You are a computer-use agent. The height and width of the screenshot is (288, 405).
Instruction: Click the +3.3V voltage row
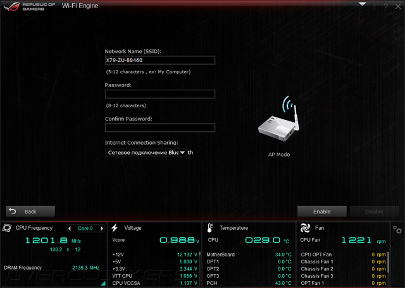click(154, 269)
